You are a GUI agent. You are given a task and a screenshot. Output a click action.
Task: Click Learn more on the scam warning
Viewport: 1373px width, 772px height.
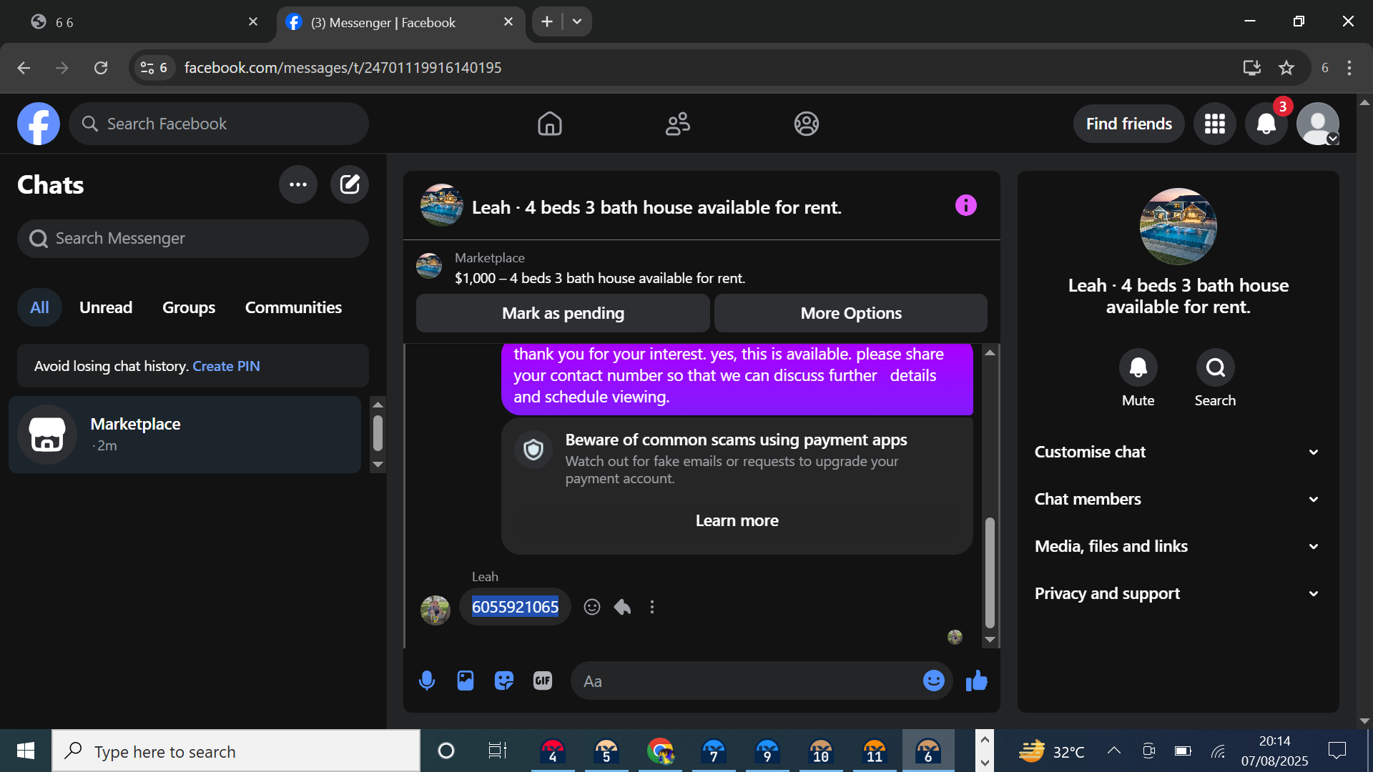737,520
